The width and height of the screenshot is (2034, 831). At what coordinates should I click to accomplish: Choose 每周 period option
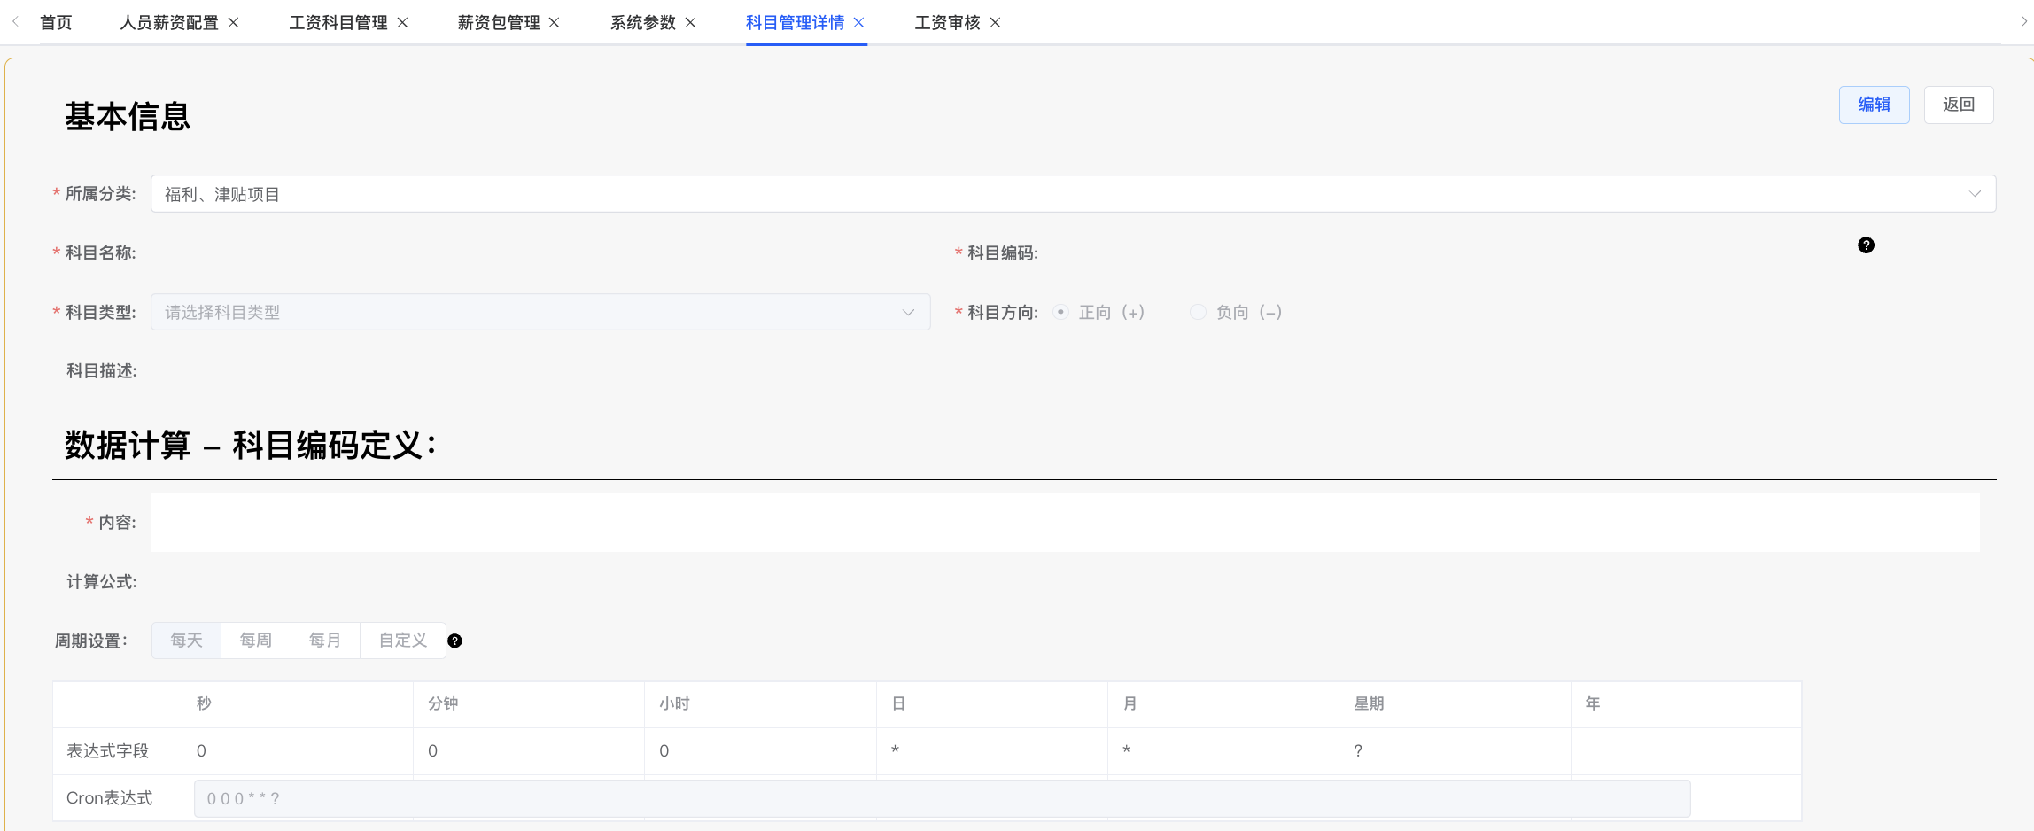click(256, 641)
